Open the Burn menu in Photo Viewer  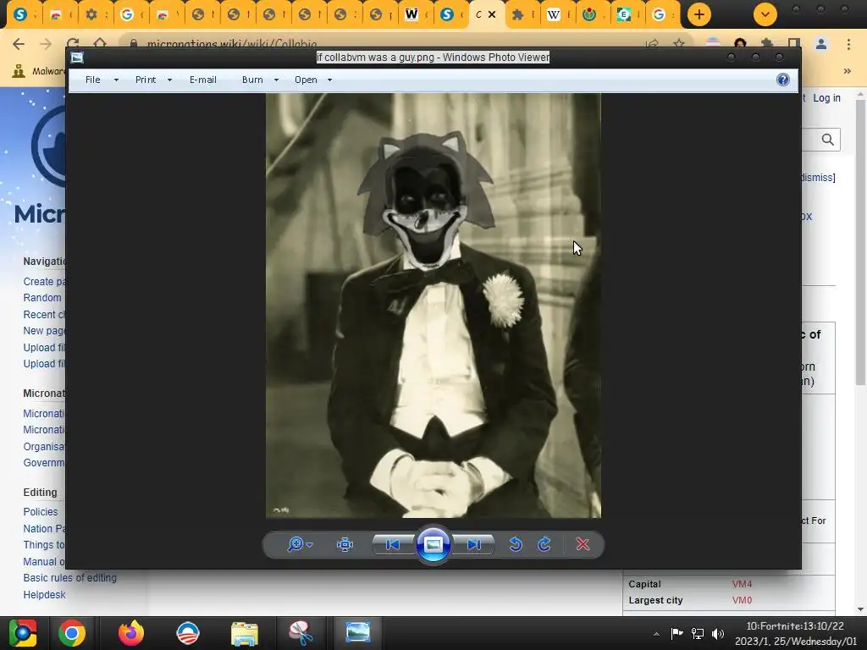252,80
